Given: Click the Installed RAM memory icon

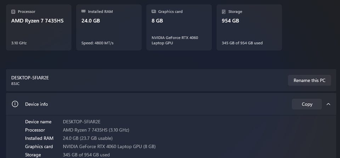Looking at the screenshot, I should click(x=84, y=11).
